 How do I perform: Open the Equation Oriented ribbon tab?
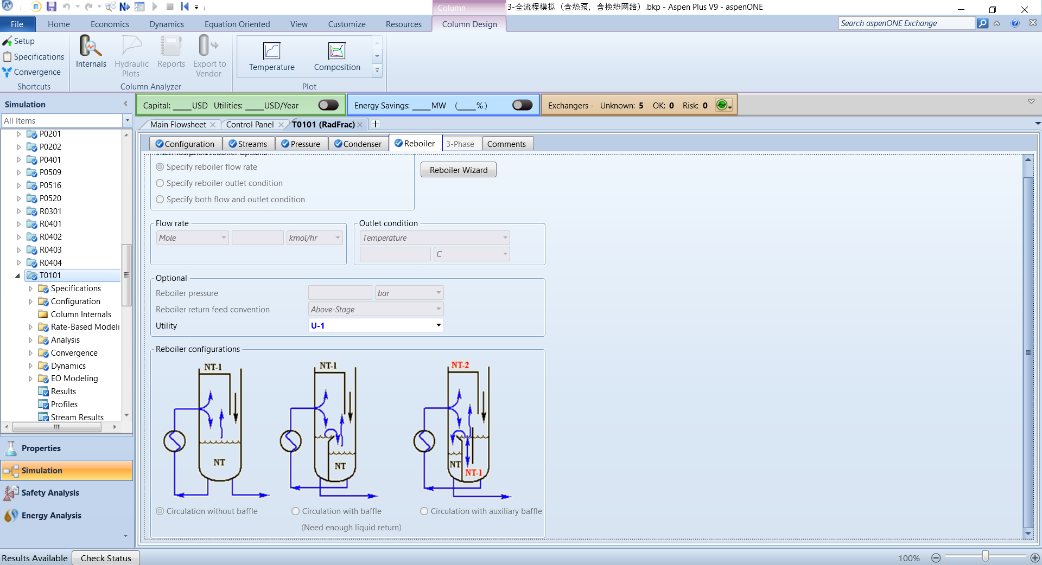coord(237,24)
